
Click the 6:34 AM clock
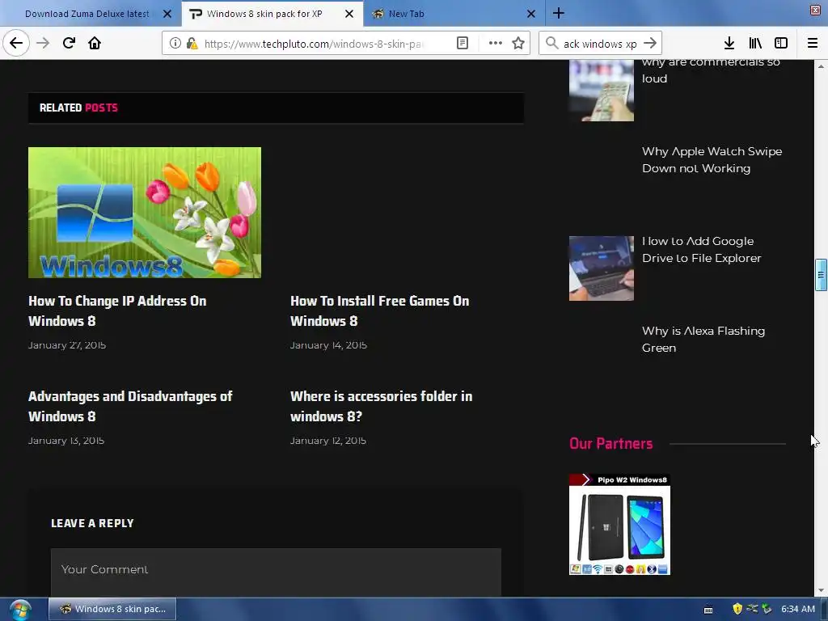798,609
